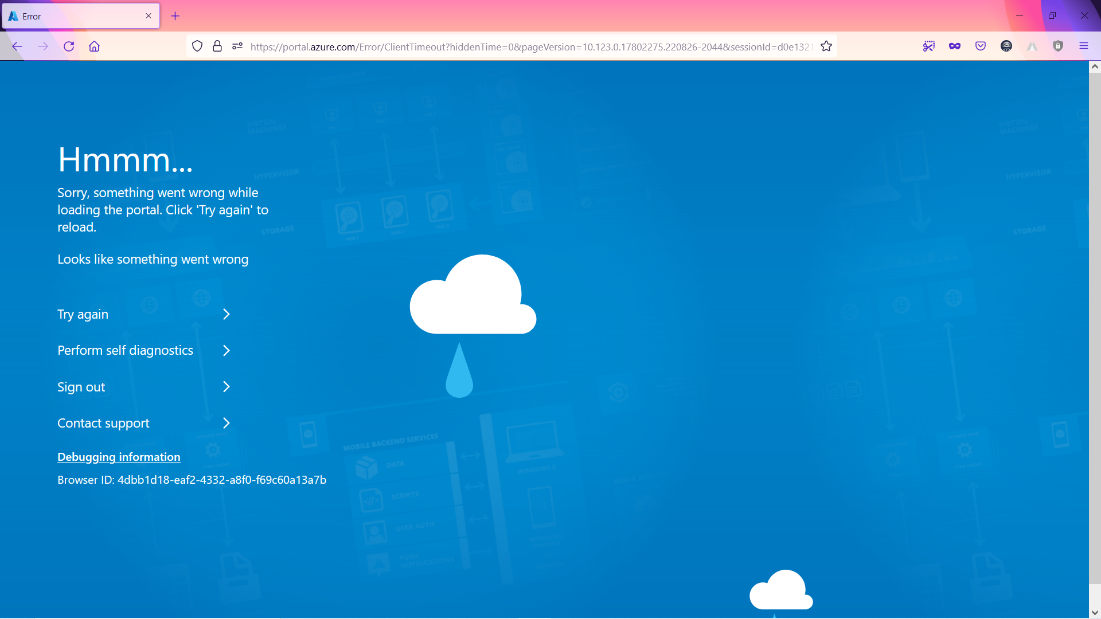Expand the Contact support chevron
Image resolution: width=1101 pixels, height=619 pixels.
(x=227, y=424)
